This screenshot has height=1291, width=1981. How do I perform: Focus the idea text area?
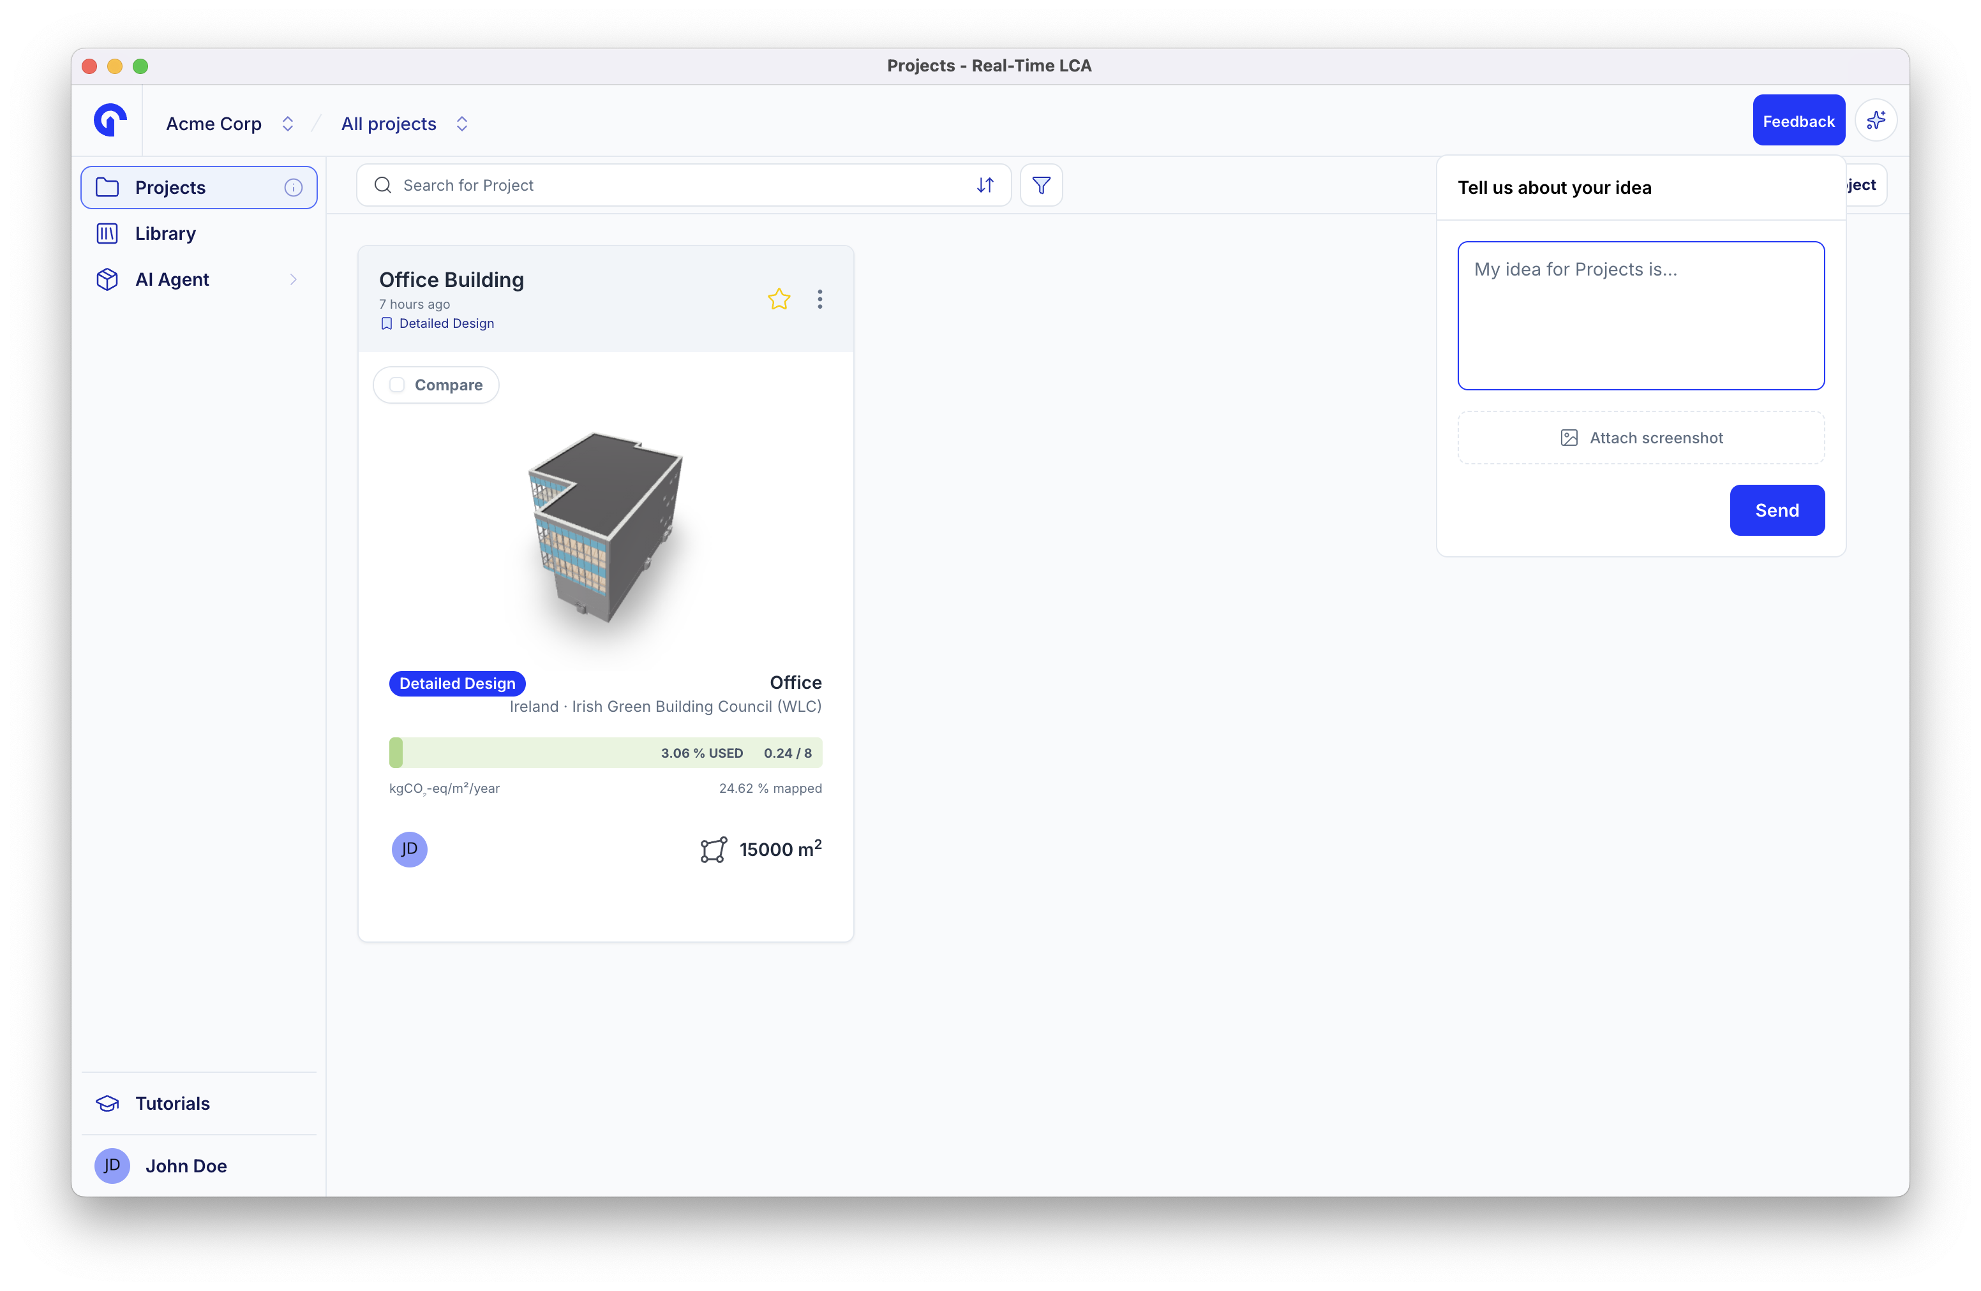point(1641,315)
